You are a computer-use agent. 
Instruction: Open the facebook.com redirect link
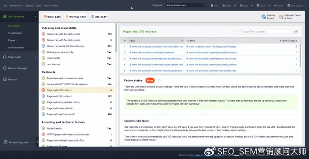pos(212,47)
